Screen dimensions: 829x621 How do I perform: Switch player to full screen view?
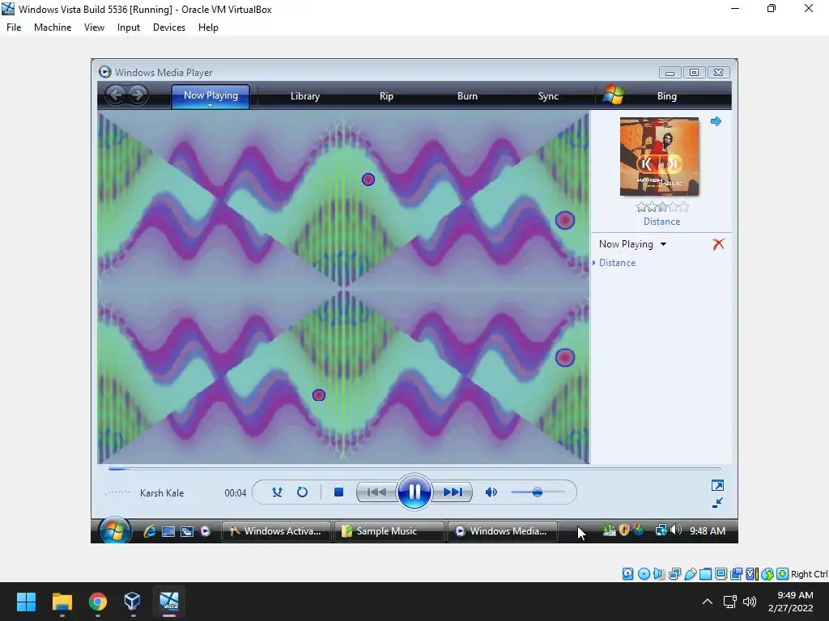[x=717, y=485]
